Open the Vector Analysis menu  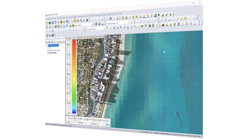pyautogui.click(x=90, y=16)
